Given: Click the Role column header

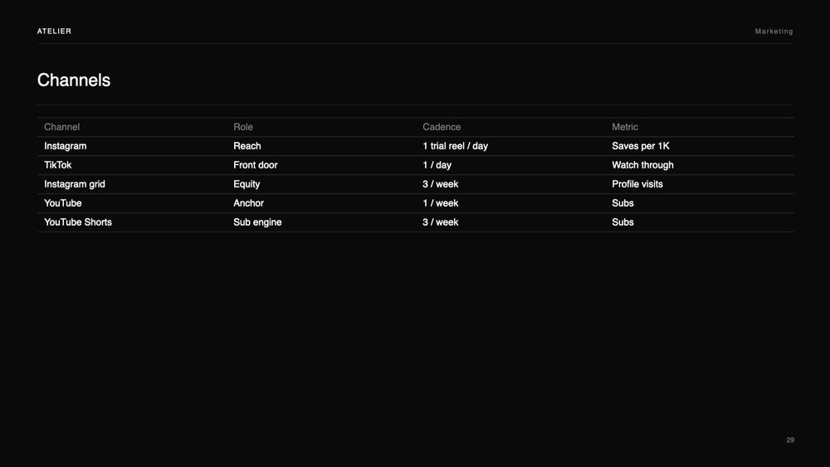Looking at the screenshot, I should point(243,127).
